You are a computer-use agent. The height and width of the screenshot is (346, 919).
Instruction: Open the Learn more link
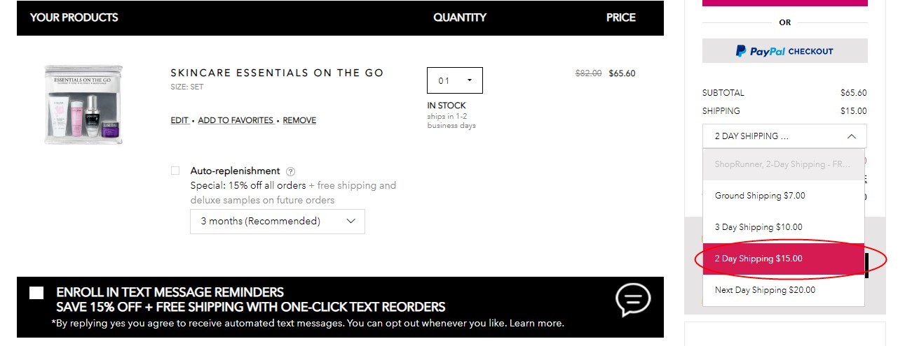click(536, 323)
